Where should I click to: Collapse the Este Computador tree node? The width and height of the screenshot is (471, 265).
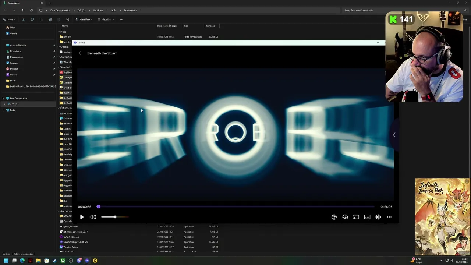coord(3,98)
